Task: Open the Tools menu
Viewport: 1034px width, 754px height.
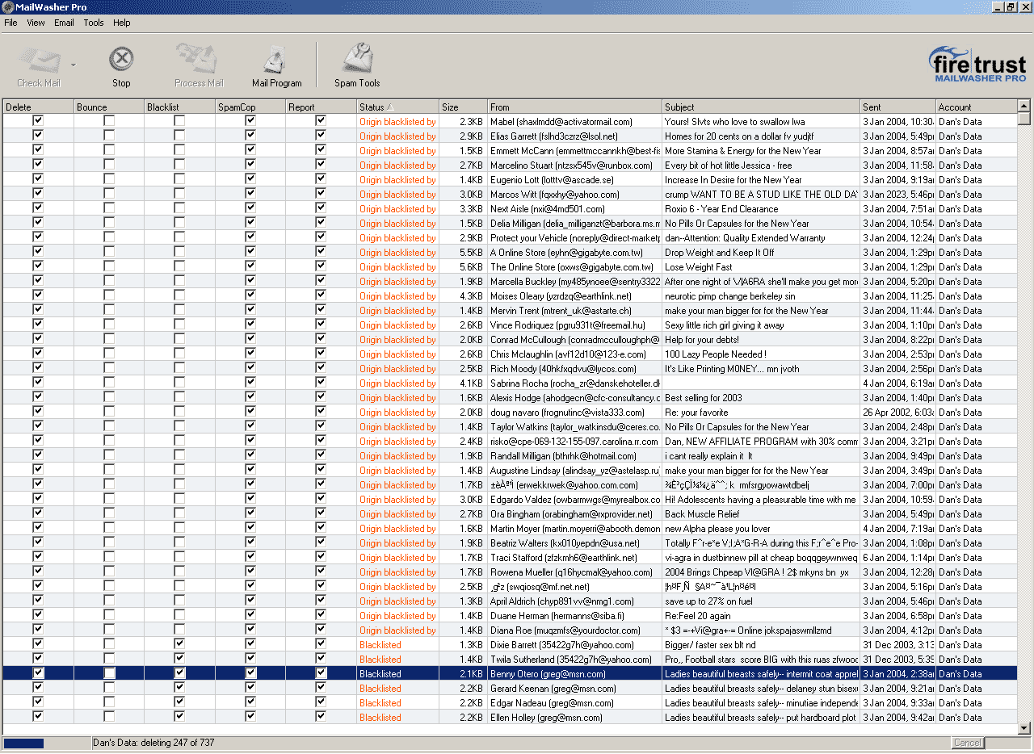Action: (94, 23)
